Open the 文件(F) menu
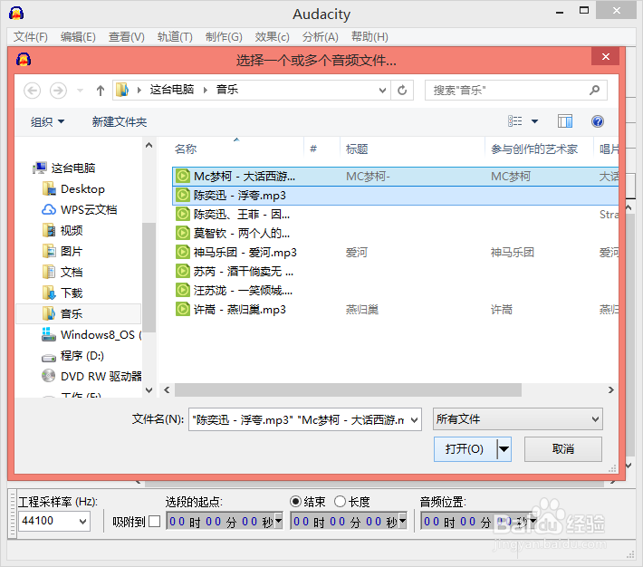Image resolution: width=643 pixels, height=567 pixels. (31, 37)
